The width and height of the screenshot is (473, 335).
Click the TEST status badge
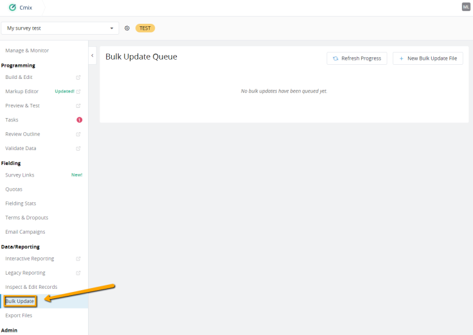[x=145, y=28]
